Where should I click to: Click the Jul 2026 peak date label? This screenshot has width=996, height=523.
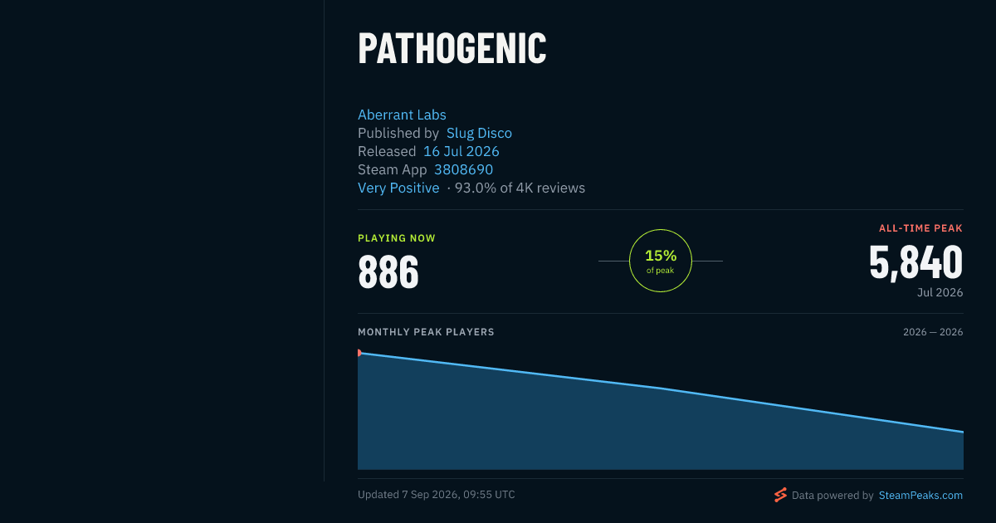940,292
